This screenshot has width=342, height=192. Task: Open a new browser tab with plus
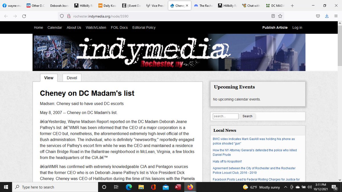[x=292, y=6]
